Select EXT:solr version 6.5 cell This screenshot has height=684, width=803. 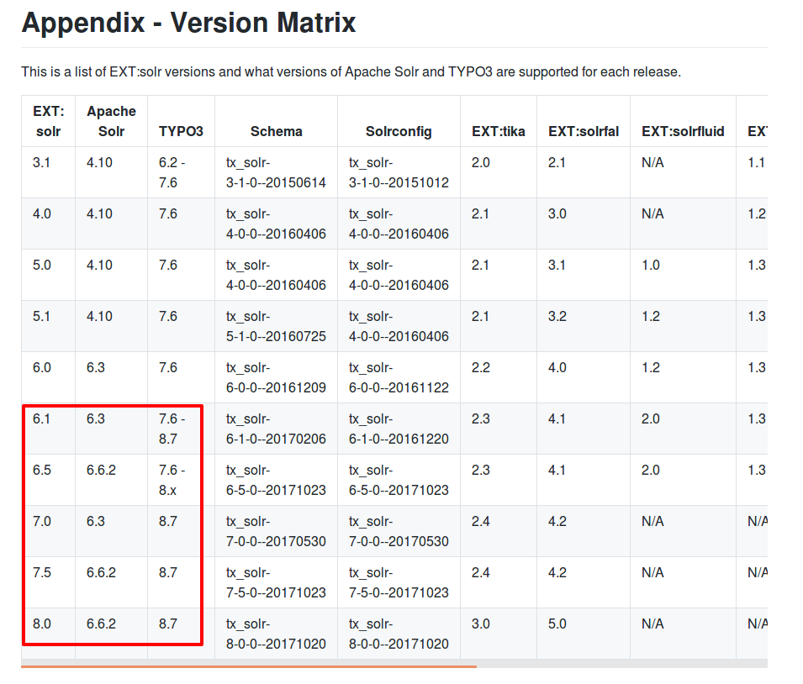(48, 480)
